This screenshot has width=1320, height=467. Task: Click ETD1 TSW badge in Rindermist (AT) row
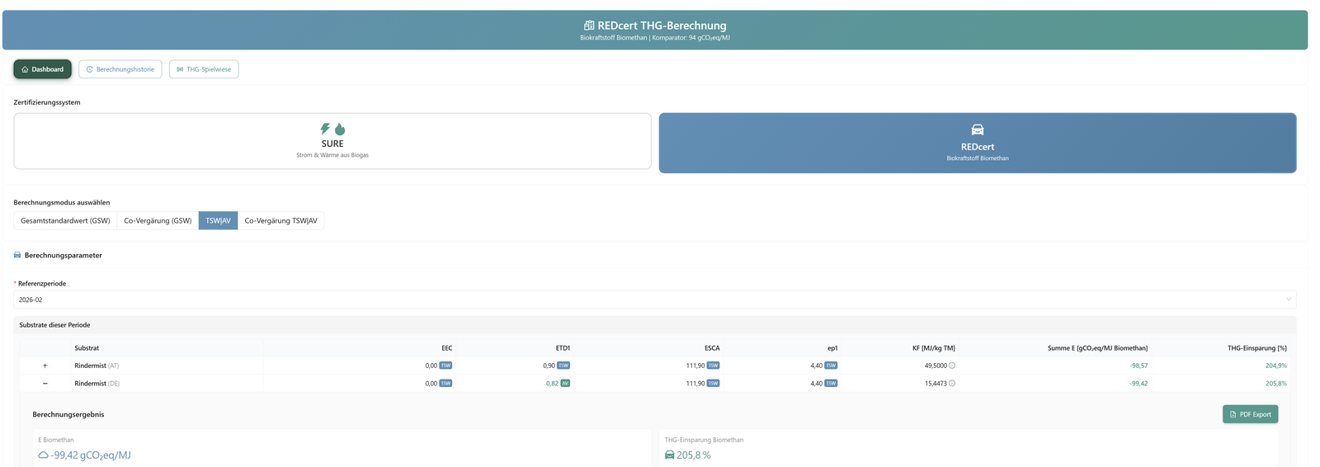click(563, 366)
